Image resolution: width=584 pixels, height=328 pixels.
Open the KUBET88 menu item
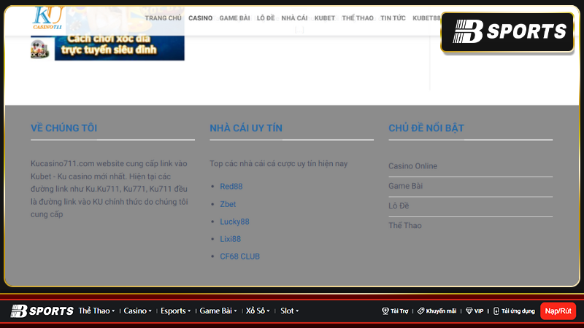(x=426, y=18)
